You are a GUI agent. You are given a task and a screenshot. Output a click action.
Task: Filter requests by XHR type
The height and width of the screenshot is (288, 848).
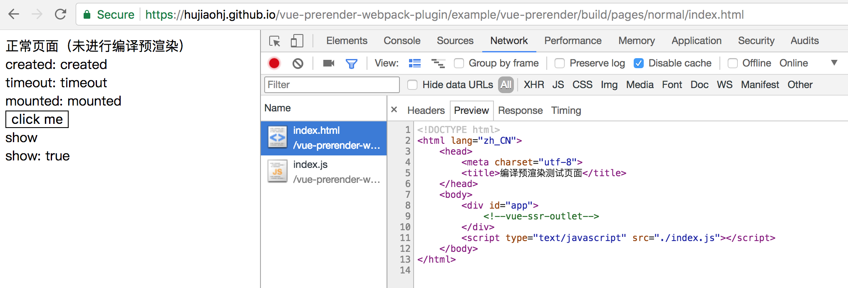tap(534, 85)
